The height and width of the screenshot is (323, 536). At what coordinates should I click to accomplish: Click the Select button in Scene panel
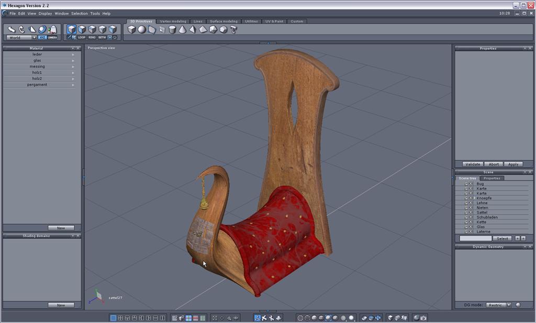[x=502, y=239]
